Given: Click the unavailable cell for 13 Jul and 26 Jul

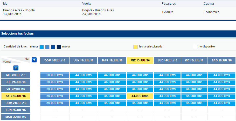Looking at the screenshot, I should pyautogui.click(x=140, y=117).
